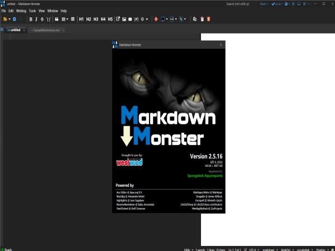This screenshot has height=251, width=335.
Task: Apply H1 heading
Action: [x=81, y=19]
